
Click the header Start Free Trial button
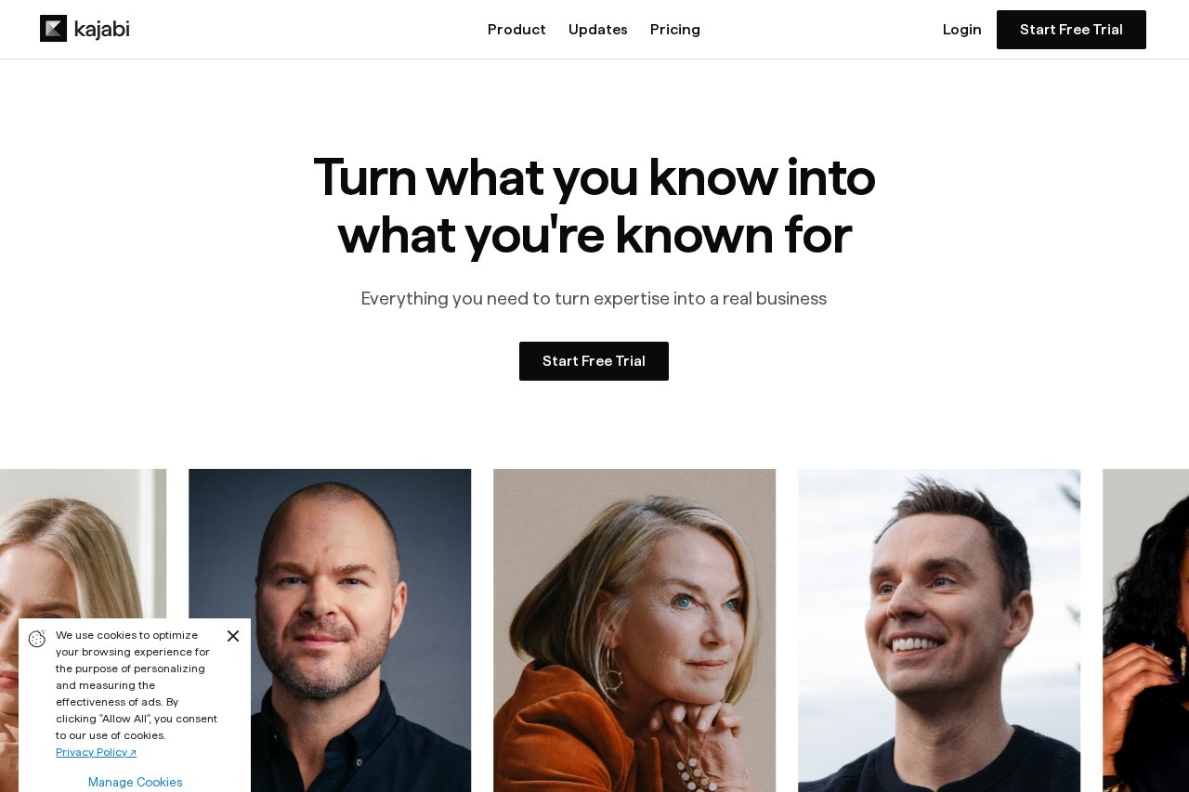coord(1071,30)
